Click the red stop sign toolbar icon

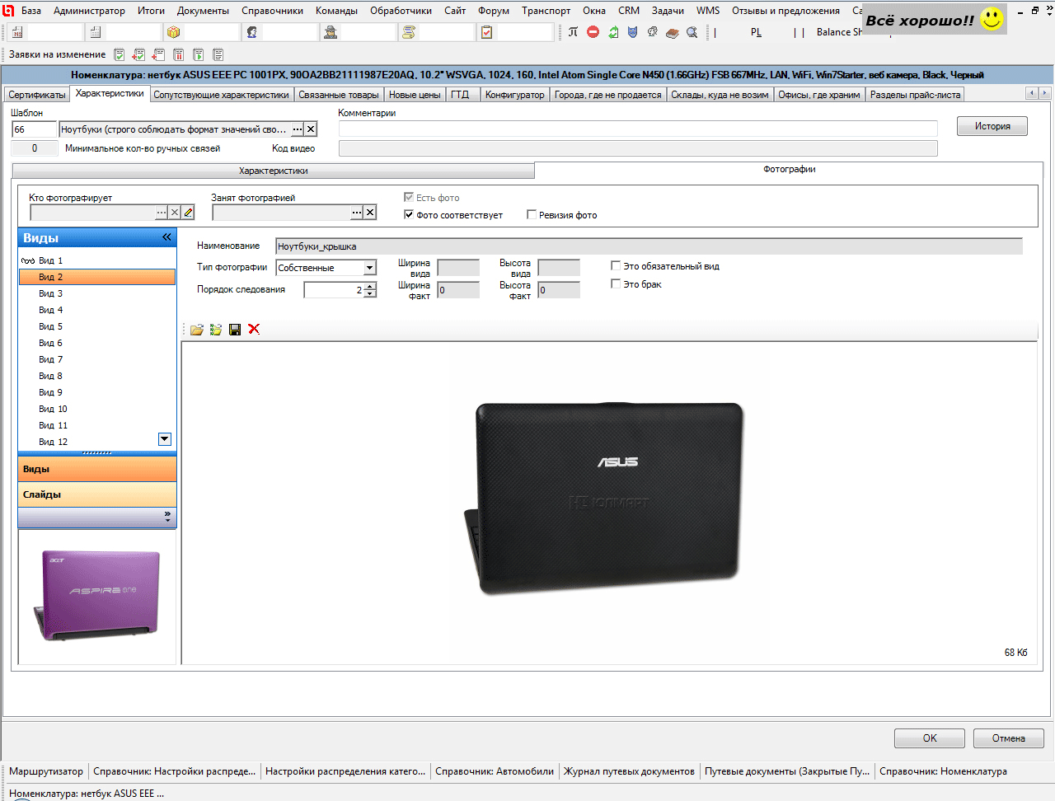593,32
